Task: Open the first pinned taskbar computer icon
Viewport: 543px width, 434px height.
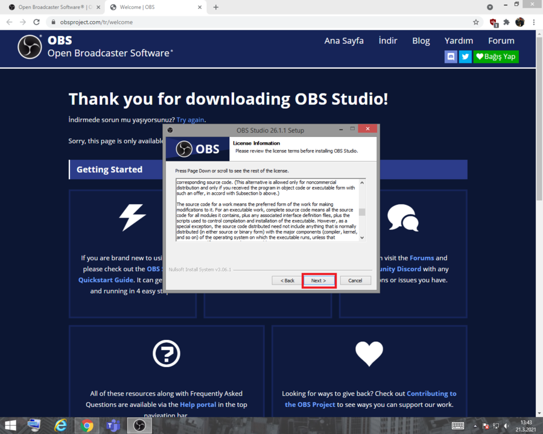Action: (x=34, y=426)
